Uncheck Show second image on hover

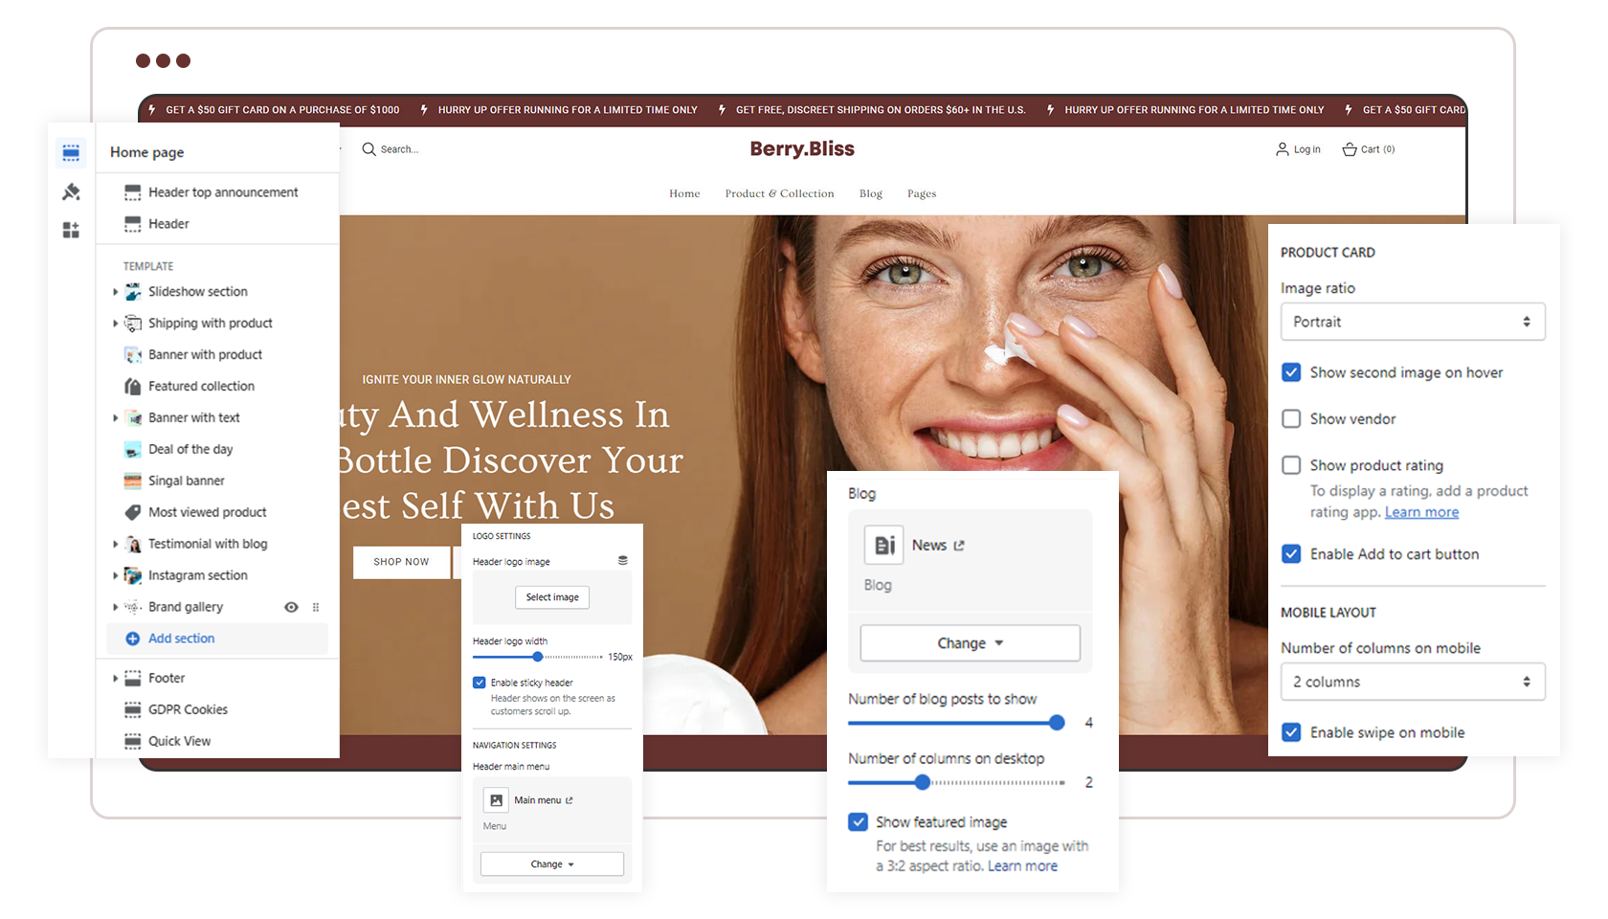tap(1291, 372)
